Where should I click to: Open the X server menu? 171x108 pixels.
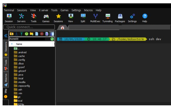pos(44,10)
